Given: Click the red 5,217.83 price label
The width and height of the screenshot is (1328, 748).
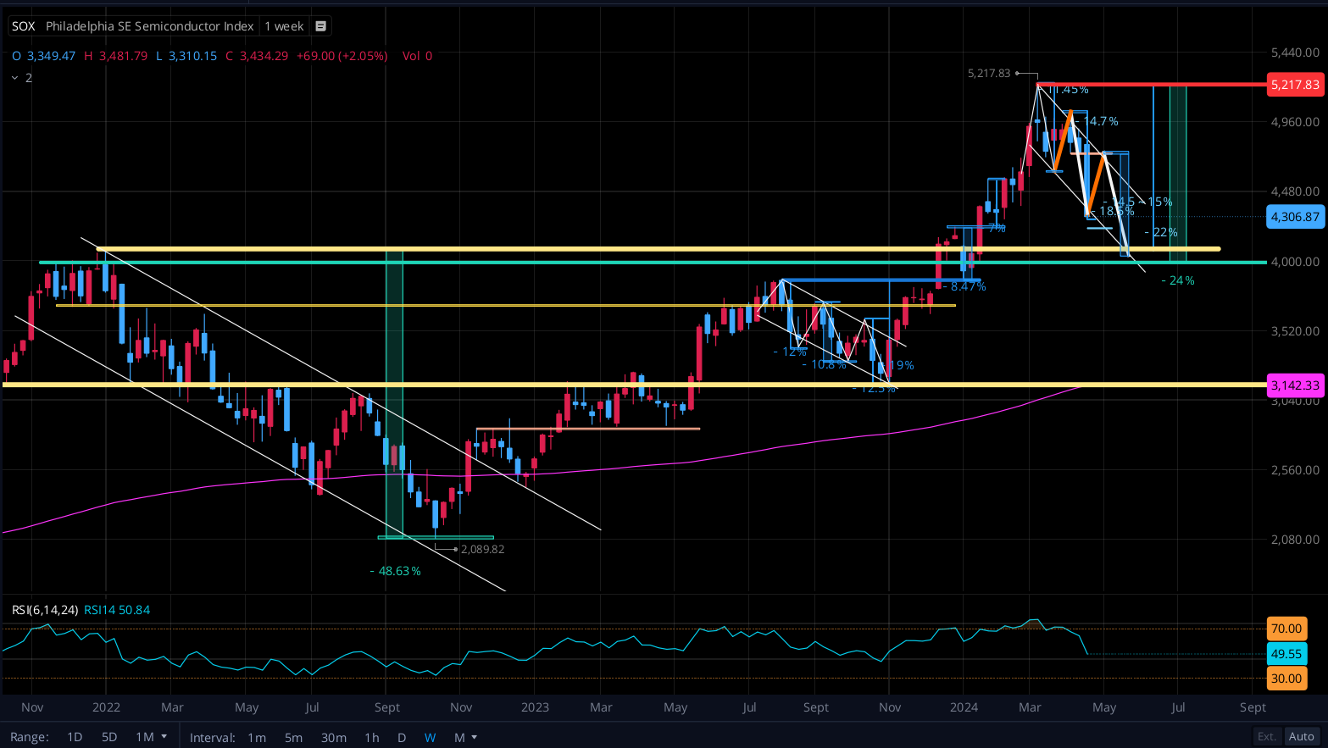Looking at the screenshot, I should tap(1294, 84).
